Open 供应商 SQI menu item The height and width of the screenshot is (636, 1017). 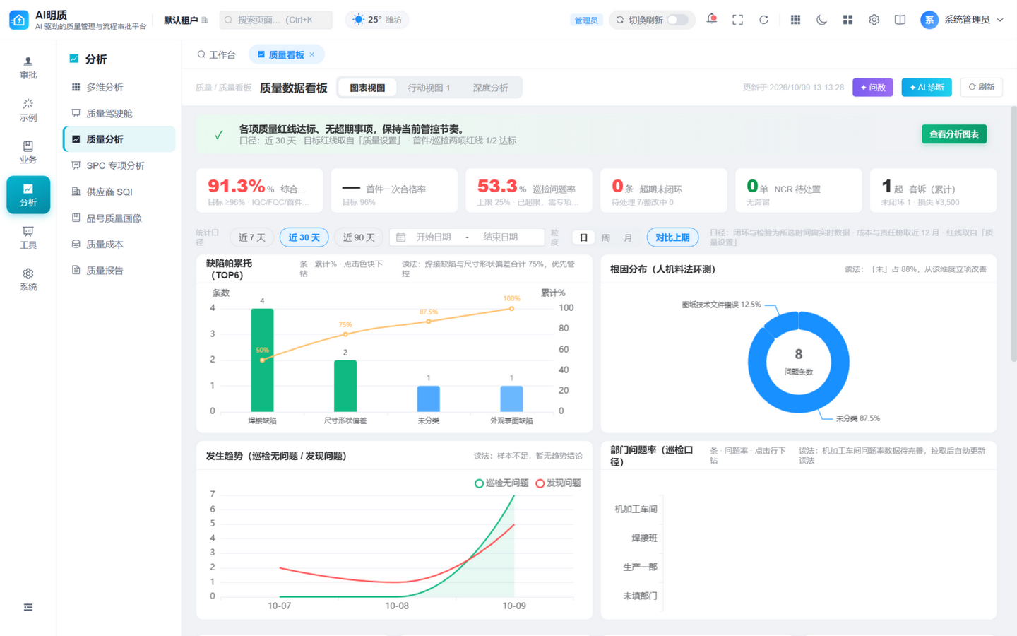tap(119, 192)
